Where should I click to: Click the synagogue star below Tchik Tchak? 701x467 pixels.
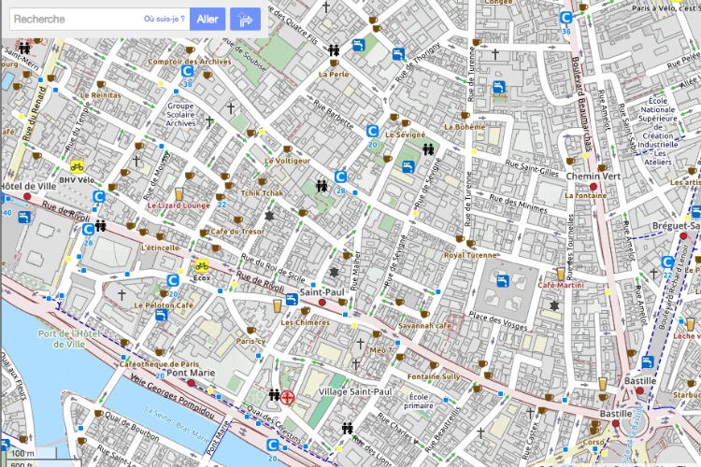point(268,216)
